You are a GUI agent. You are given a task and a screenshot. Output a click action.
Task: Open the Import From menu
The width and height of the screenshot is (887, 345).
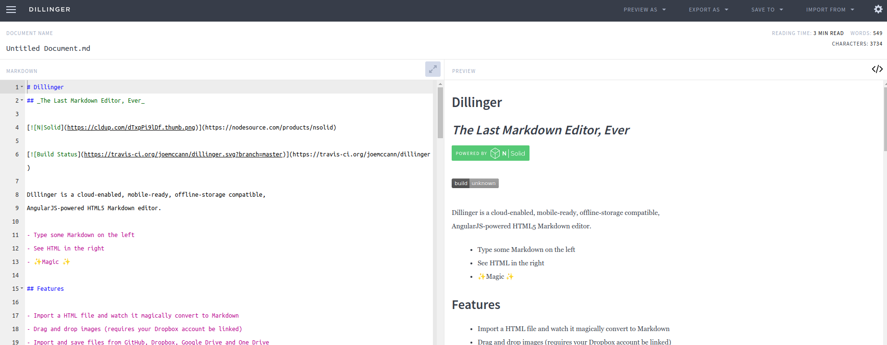coord(830,10)
